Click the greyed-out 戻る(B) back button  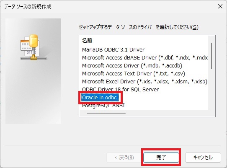tap(124, 157)
